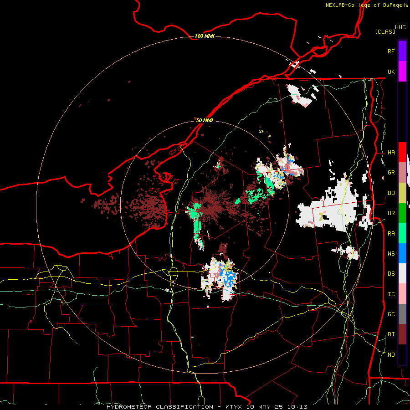Click the 100 NMI range ring label
The width and height of the screenshot is (410, 410).
coord(205,36)
